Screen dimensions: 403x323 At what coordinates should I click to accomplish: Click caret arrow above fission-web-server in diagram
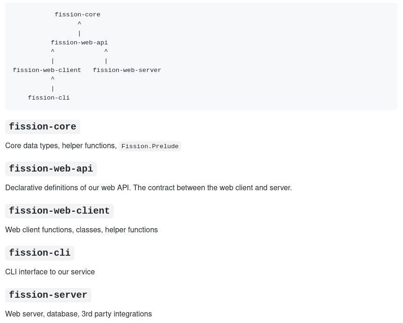click(x=106, y=51)
